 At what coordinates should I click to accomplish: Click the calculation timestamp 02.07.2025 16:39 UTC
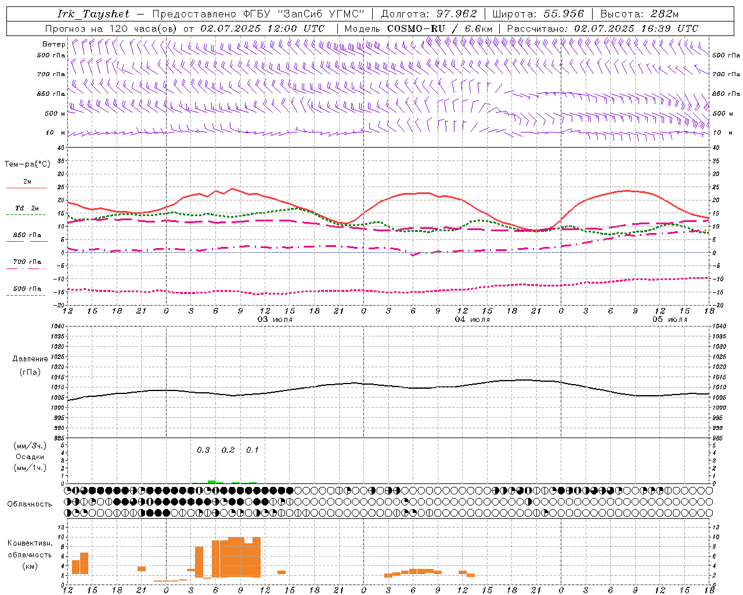coord(636,28)
